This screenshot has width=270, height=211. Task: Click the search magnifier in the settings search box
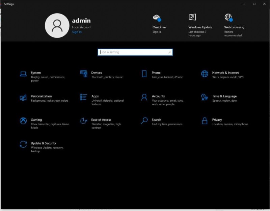point(169,52)
